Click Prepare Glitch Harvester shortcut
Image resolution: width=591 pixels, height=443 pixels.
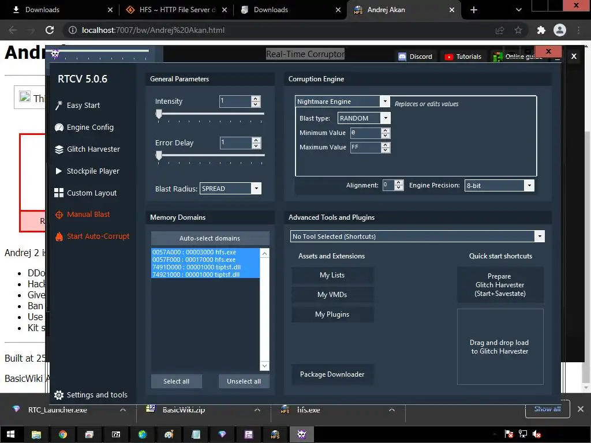click(500, 285)
